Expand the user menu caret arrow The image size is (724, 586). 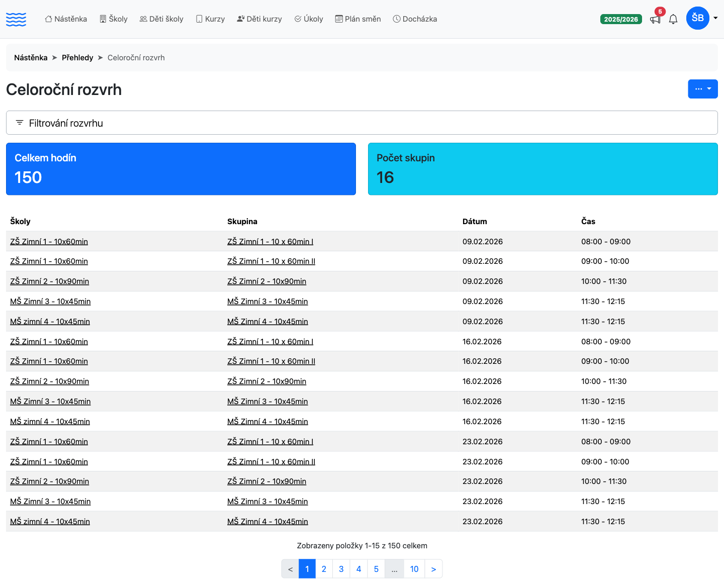[x=715, y=18]
